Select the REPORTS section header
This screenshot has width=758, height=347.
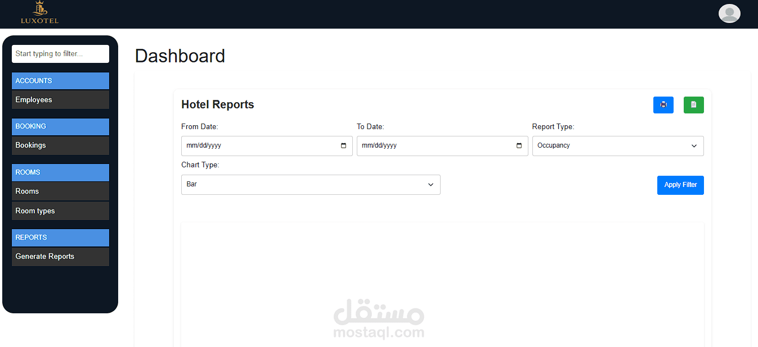60,238
